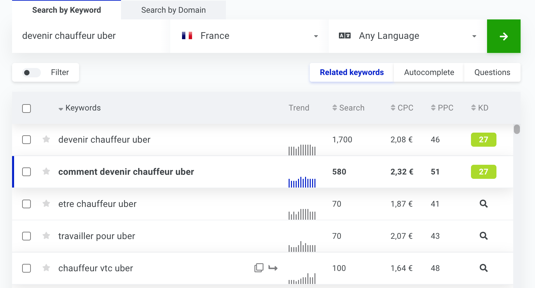Image resolution: width=535 pixels, height=288 pixels.
Task: Show the Questions tab
Action: pos(492,72)
